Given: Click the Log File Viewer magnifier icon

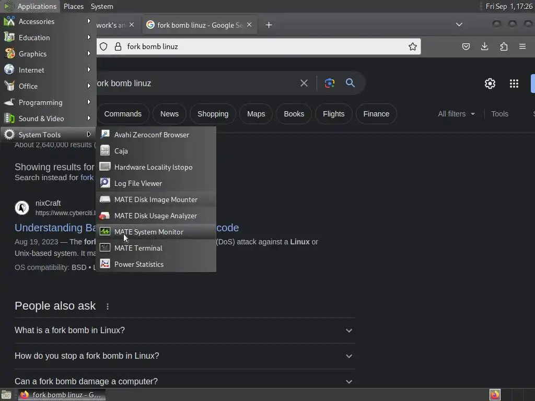Looking at the screenshot, I should coord(105,183).
